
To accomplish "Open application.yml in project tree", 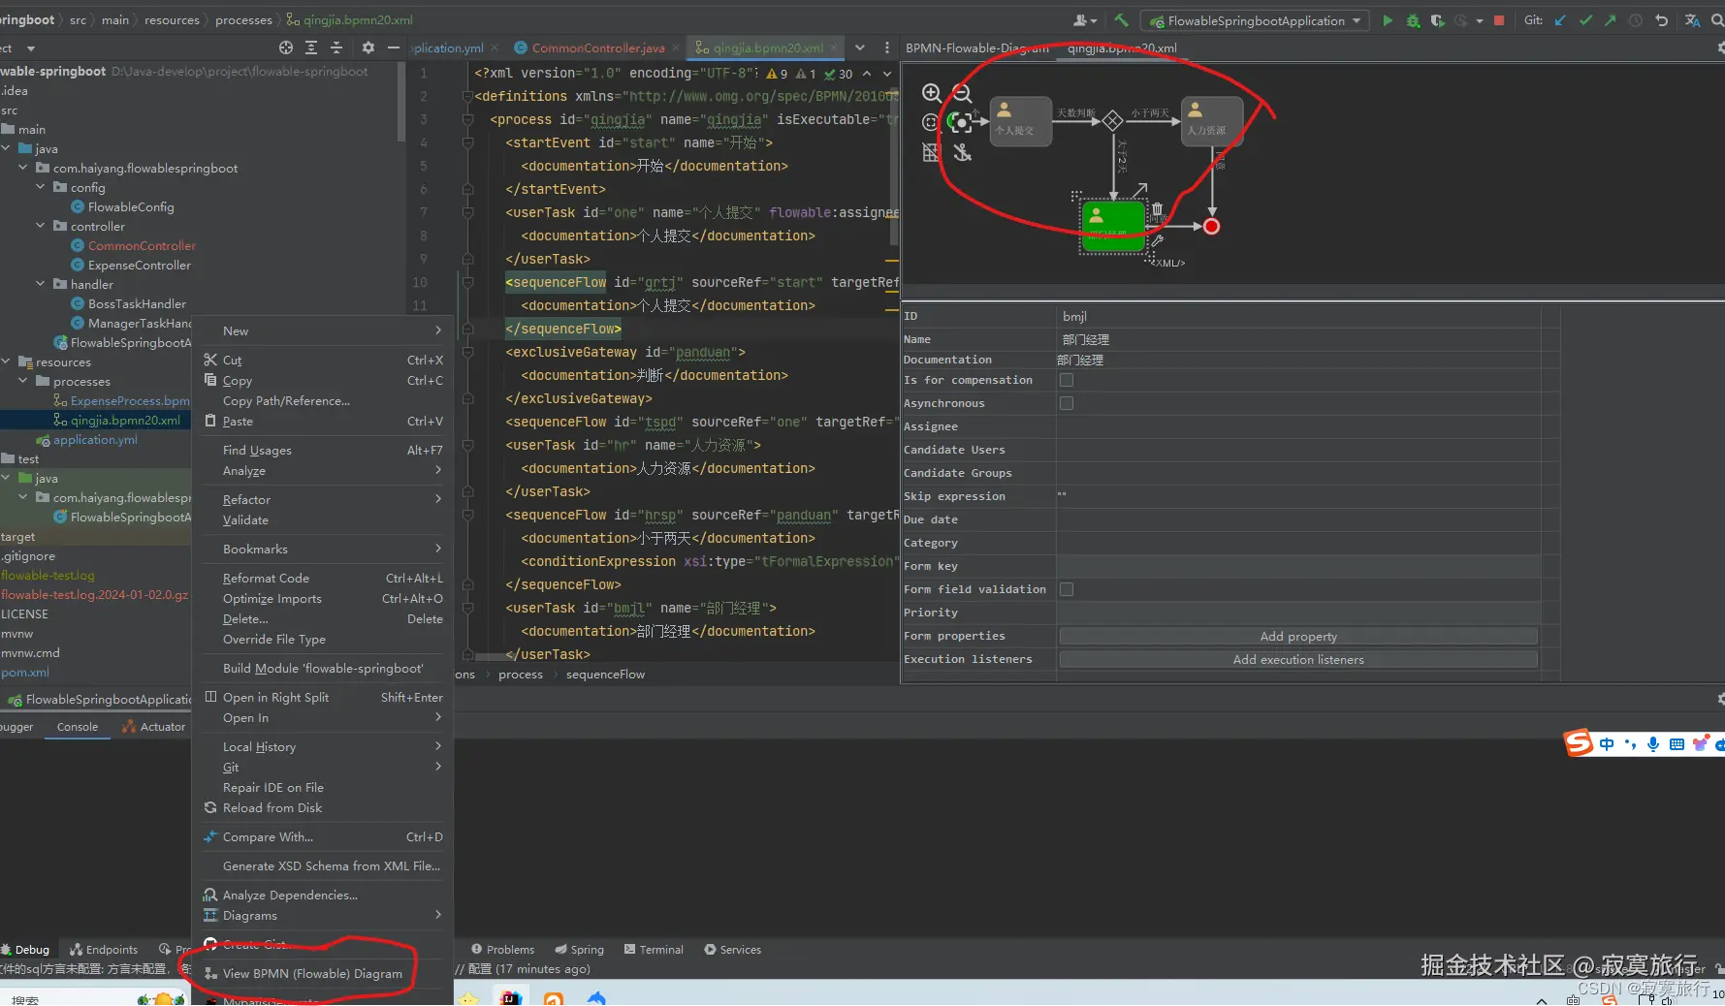I will coord(95,439).
